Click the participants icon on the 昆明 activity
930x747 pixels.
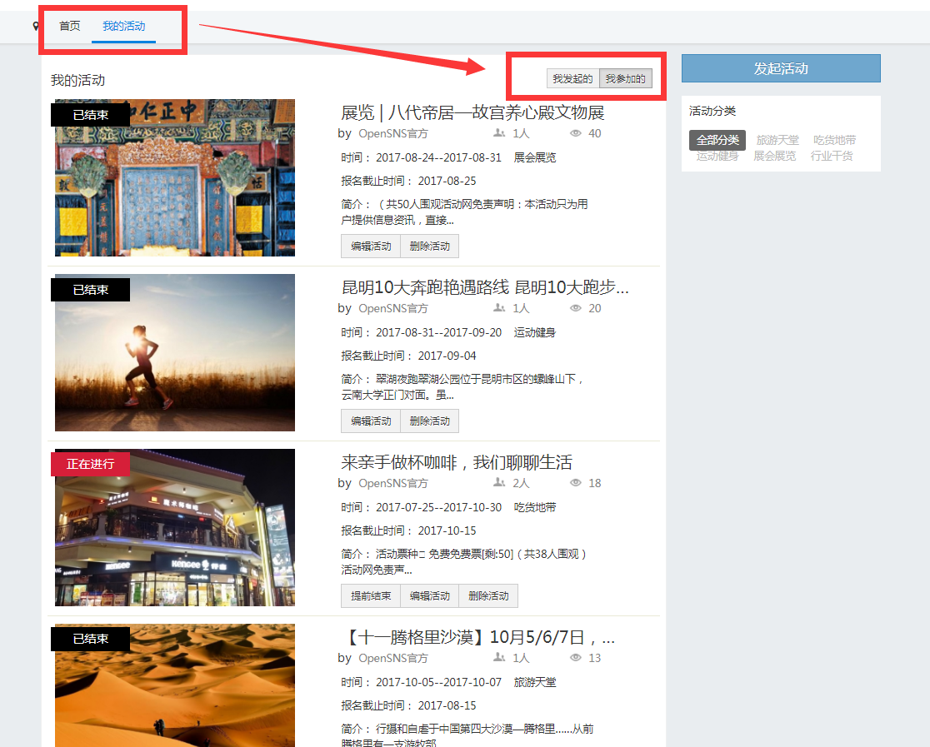pos(499,308)
